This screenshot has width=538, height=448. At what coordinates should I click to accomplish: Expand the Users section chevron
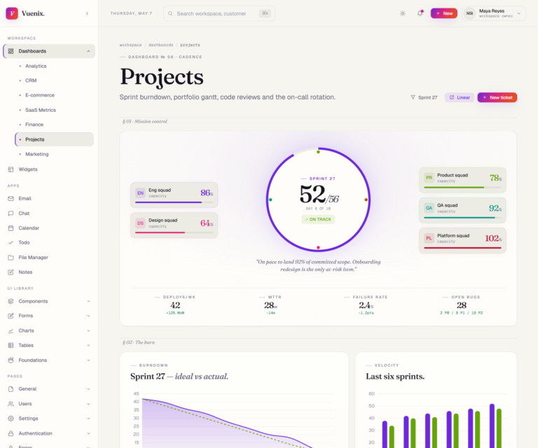(88, 404)
